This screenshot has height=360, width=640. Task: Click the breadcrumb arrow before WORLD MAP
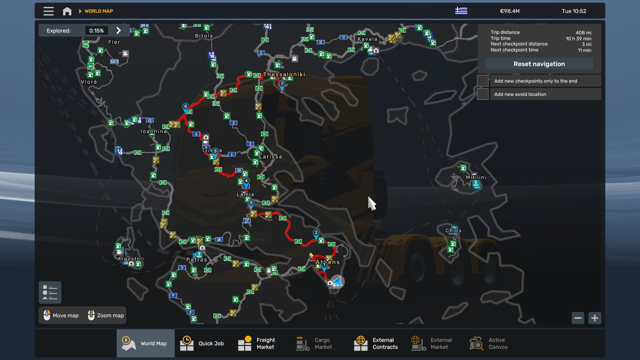point(80,11)
